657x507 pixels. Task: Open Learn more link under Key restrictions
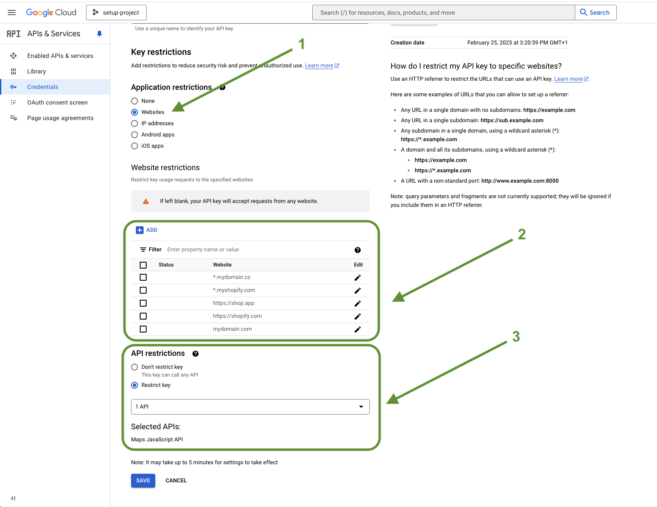322,66
